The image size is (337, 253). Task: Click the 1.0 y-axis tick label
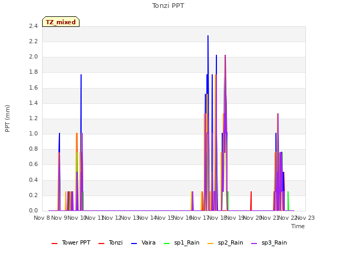coord(33,133)
